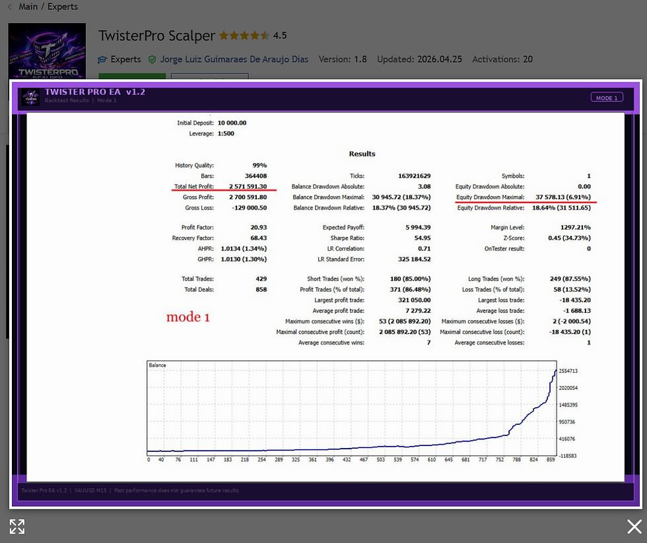Click the green verified shield icon

point(153,60)
